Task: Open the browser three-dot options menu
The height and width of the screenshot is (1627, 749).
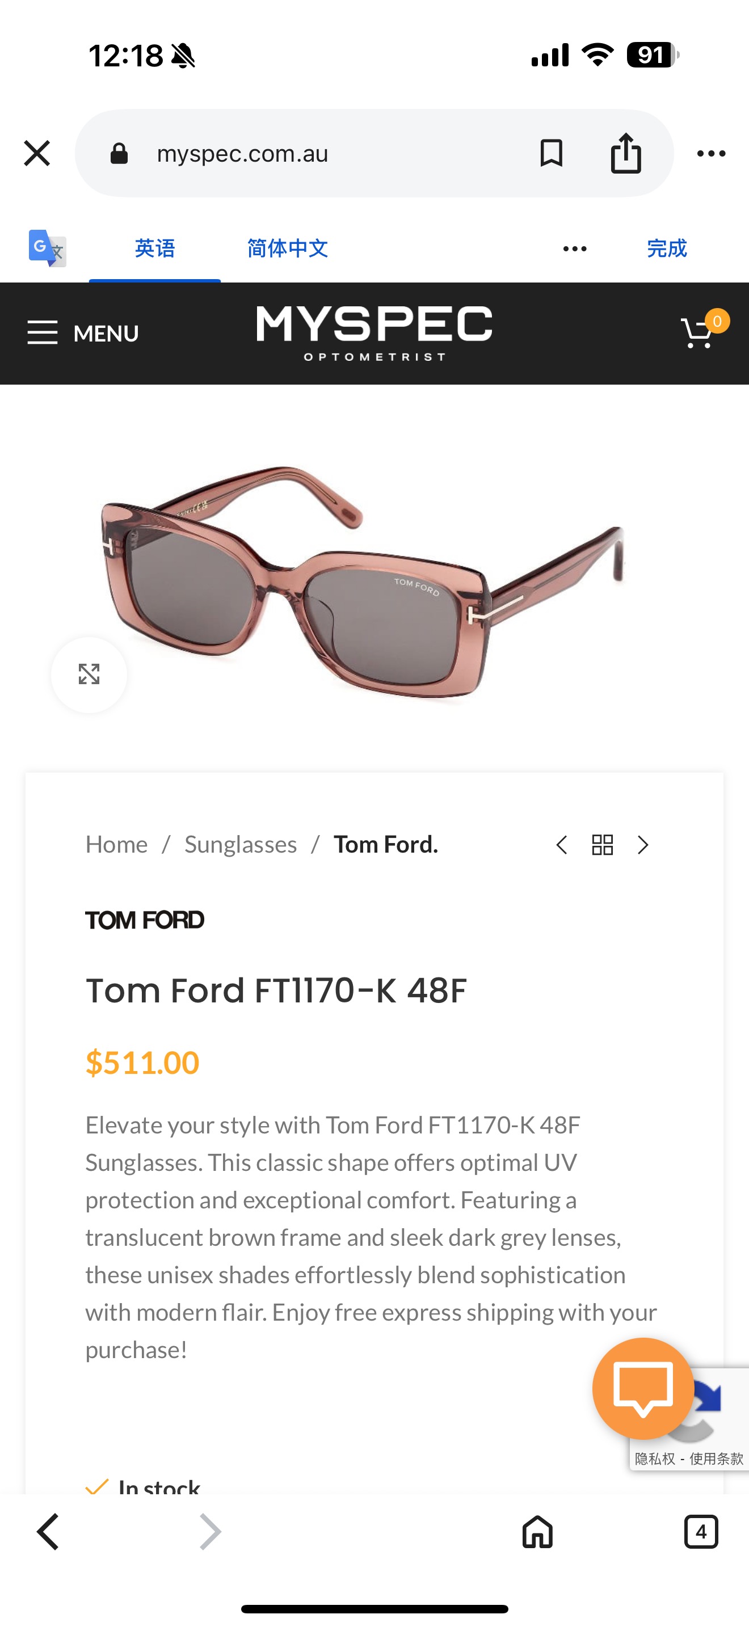Action: (x=711, y=153)
